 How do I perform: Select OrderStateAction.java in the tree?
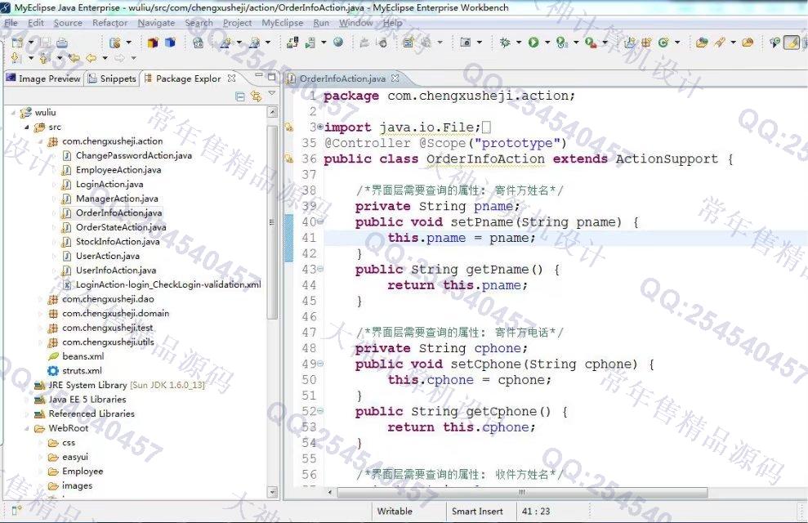tap(121, 227)
